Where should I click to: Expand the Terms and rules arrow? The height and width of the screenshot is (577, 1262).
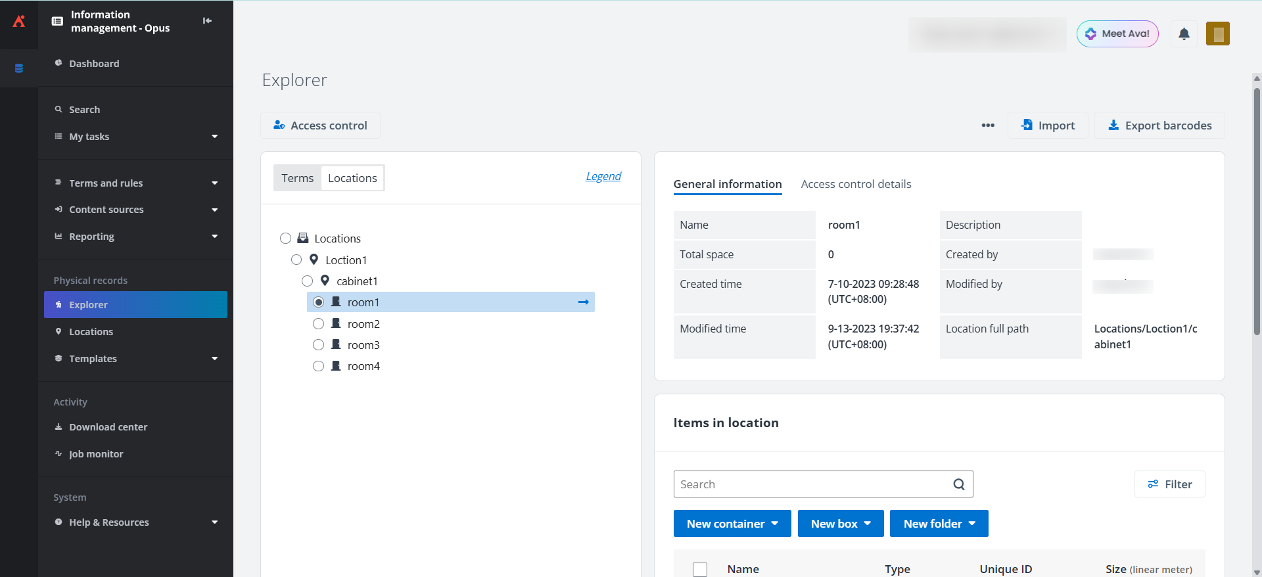point(214,183)
